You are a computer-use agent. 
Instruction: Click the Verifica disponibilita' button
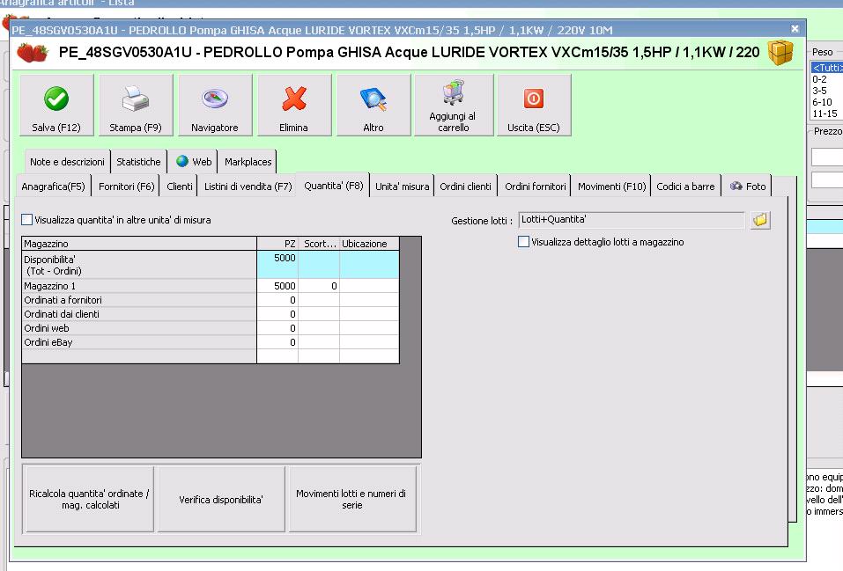click(221, 499)
